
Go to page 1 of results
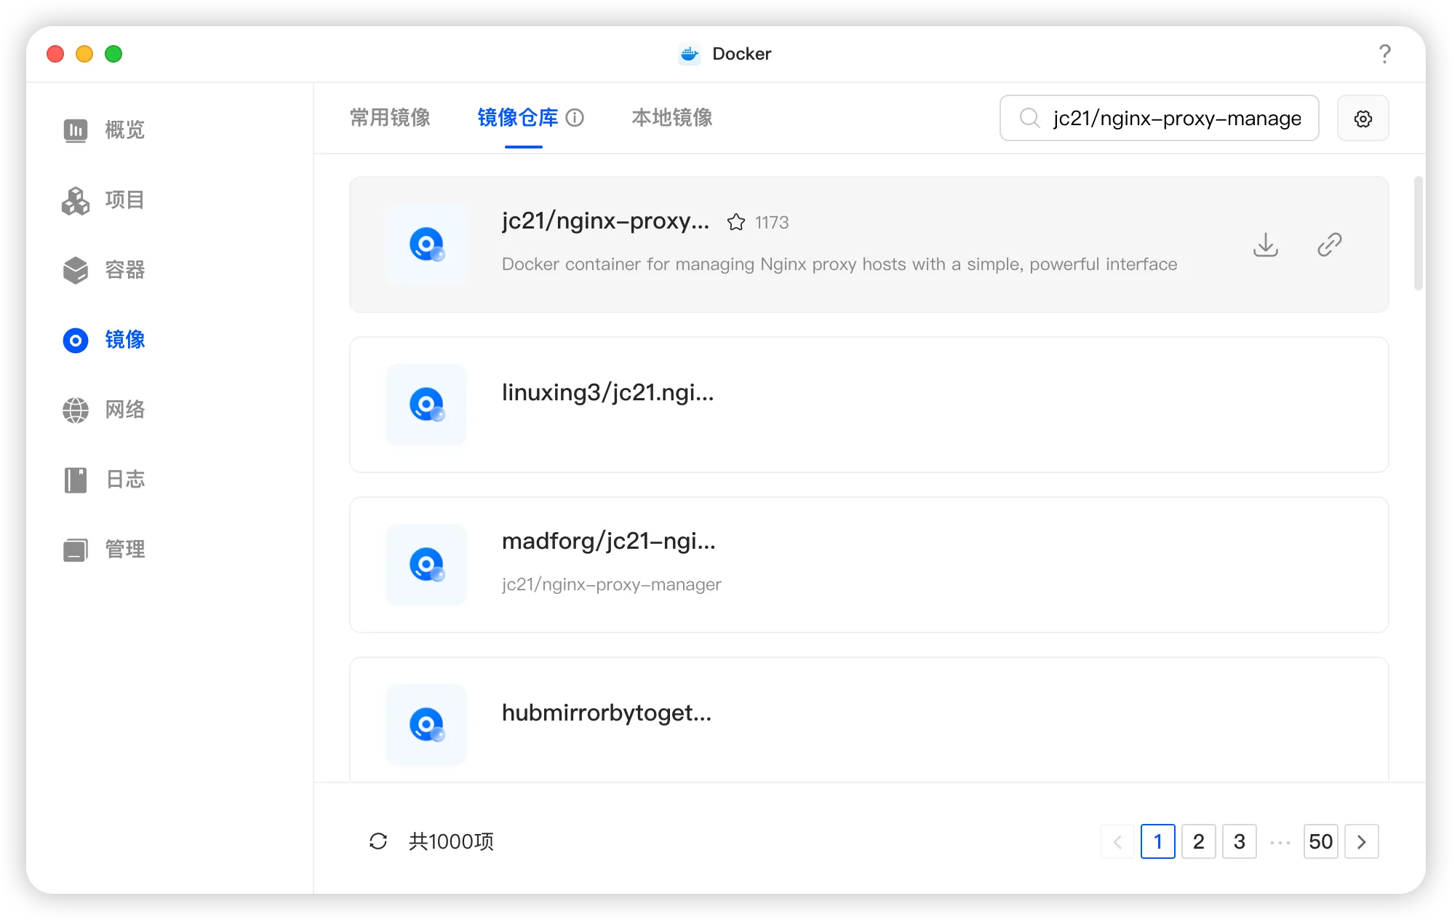1158,841
